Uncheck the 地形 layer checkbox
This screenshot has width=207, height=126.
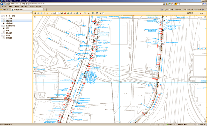pyautogui.click(x=4, y=28)
